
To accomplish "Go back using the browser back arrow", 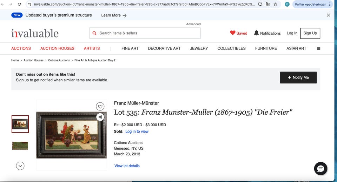I will coord(2,4).
